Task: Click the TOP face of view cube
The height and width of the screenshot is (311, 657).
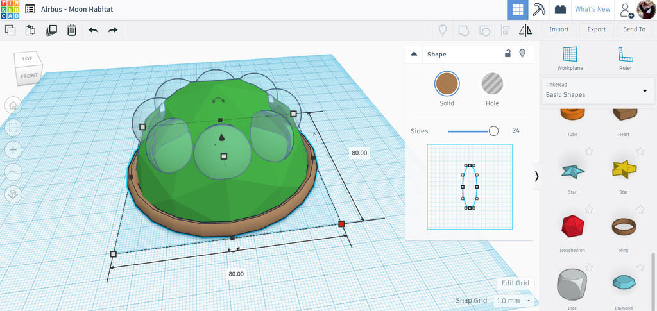Action: coord(27,58)
